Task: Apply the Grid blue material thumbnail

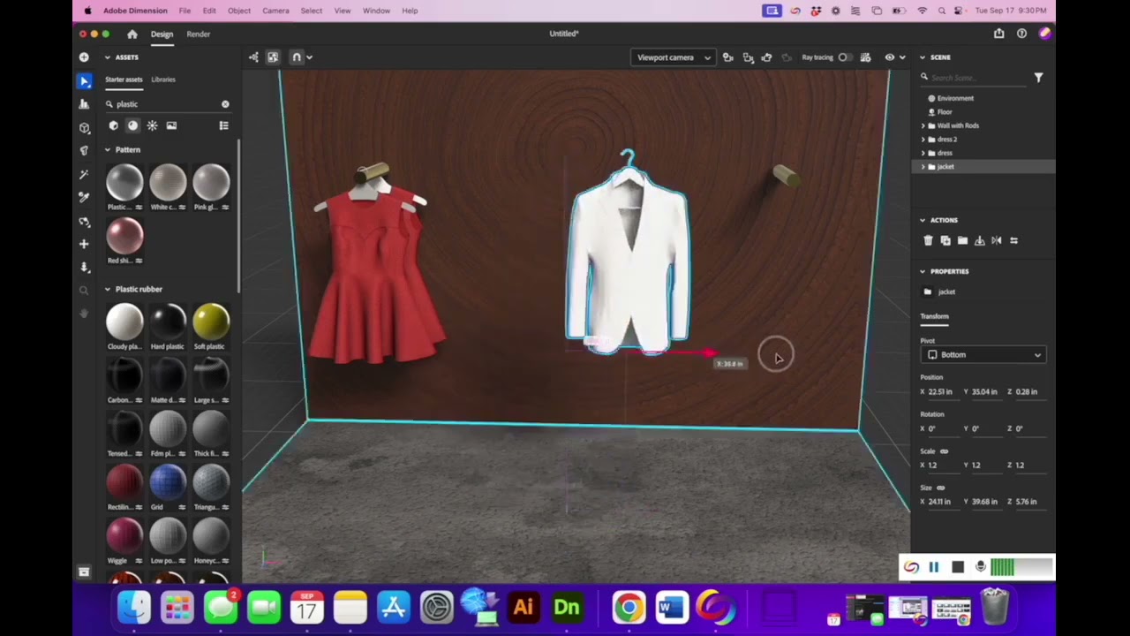Action: tap(168, 481)
